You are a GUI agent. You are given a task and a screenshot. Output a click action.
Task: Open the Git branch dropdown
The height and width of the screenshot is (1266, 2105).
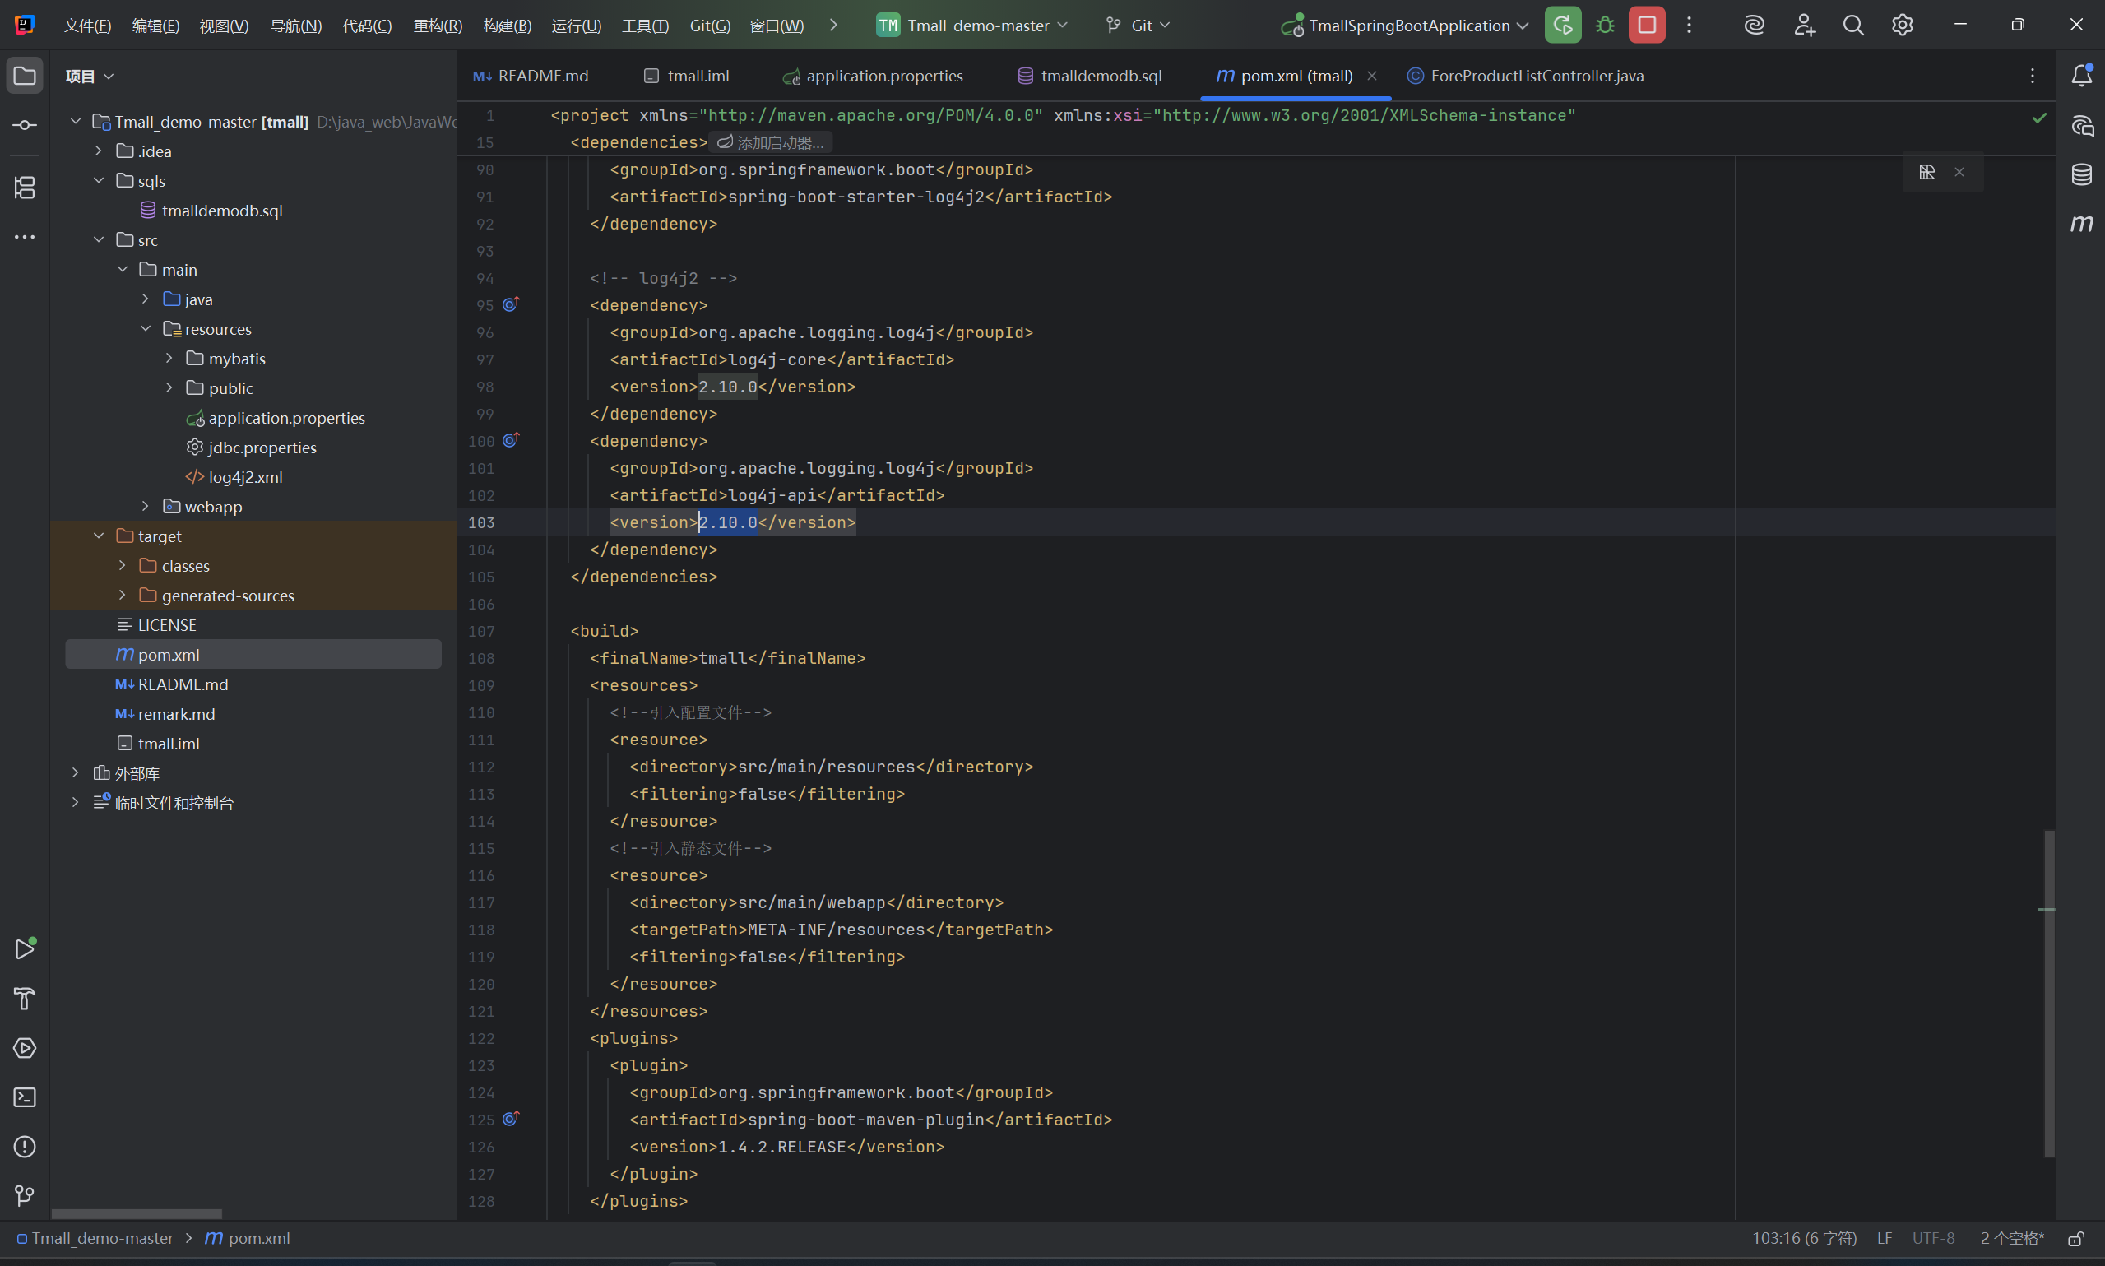click(x=1138, y=26)
